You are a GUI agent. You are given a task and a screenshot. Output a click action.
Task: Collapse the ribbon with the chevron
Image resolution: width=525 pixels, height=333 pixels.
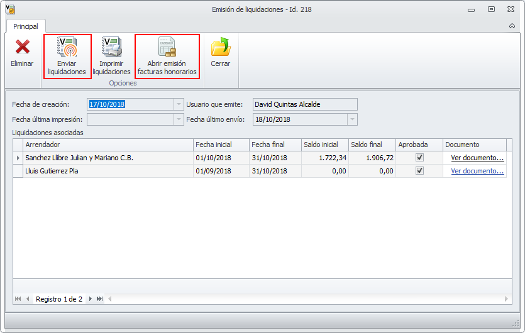pyautogui.click(x=512, y=26)
